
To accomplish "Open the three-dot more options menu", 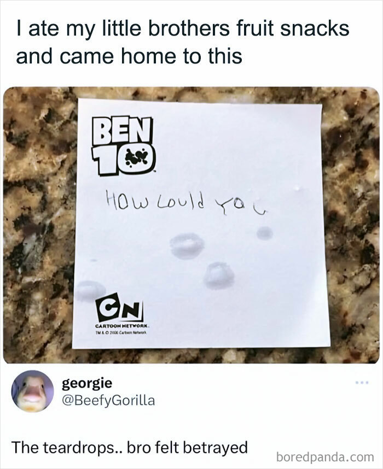I will click(x=362, y=383).
